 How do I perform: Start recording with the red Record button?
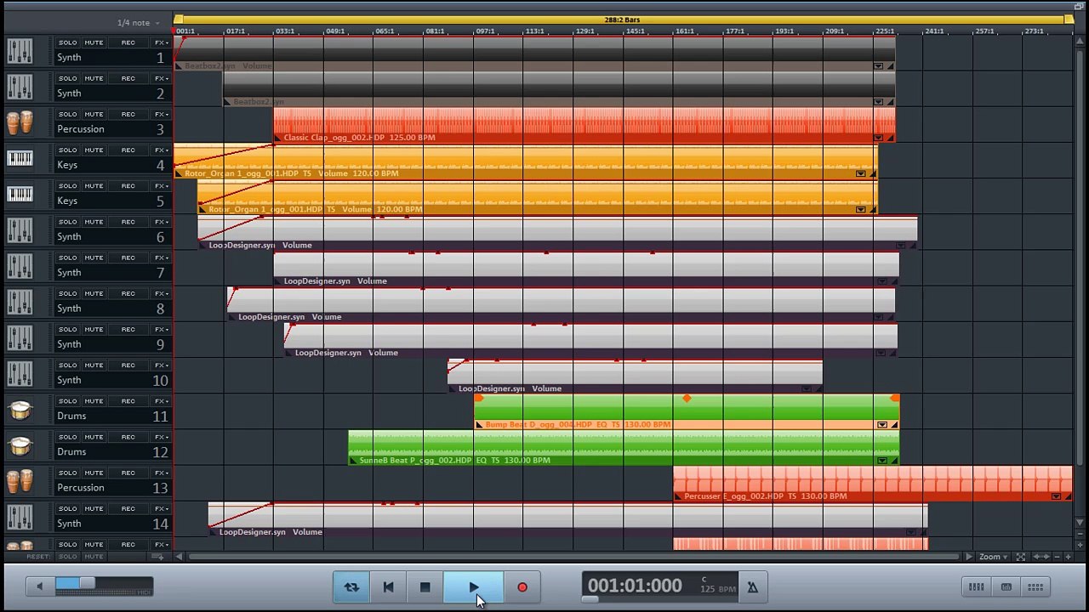(522, 586)
